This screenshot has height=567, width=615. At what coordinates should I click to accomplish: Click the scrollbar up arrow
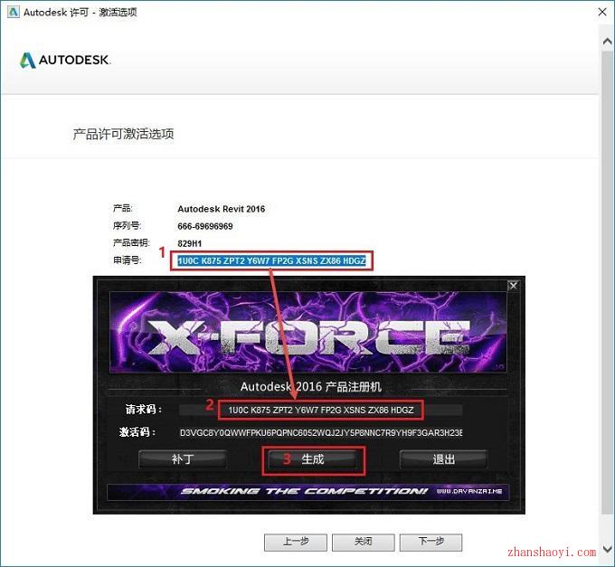coord(607,42)
